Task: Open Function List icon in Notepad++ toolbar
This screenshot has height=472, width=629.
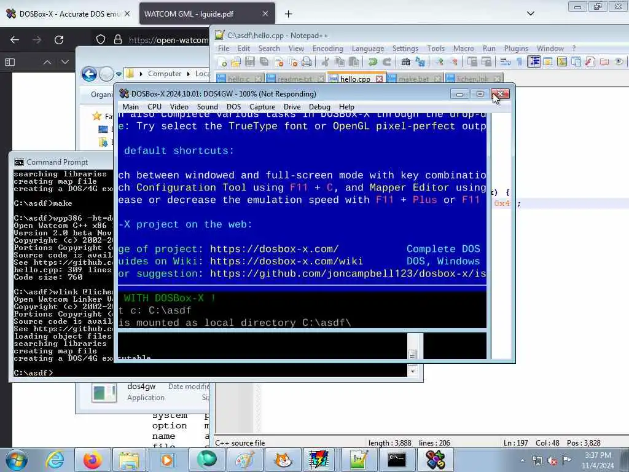Action: coord(590,61)
